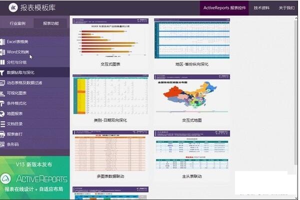300x200 pixels.
Task: Click the 数据钻取与深化 filter icon
Action: (3, 73)
